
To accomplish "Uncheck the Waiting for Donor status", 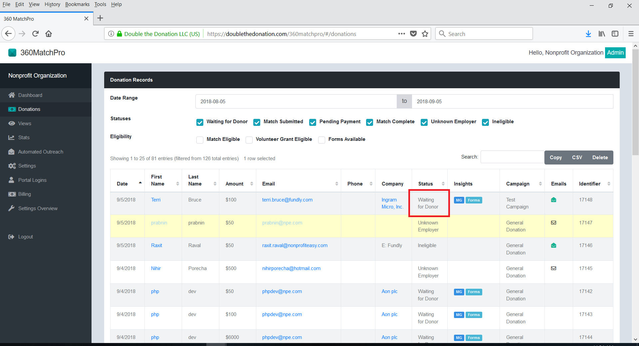I will [x=200, y=122].
